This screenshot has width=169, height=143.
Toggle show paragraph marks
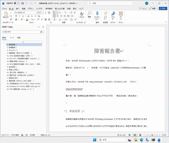(76, 20)
